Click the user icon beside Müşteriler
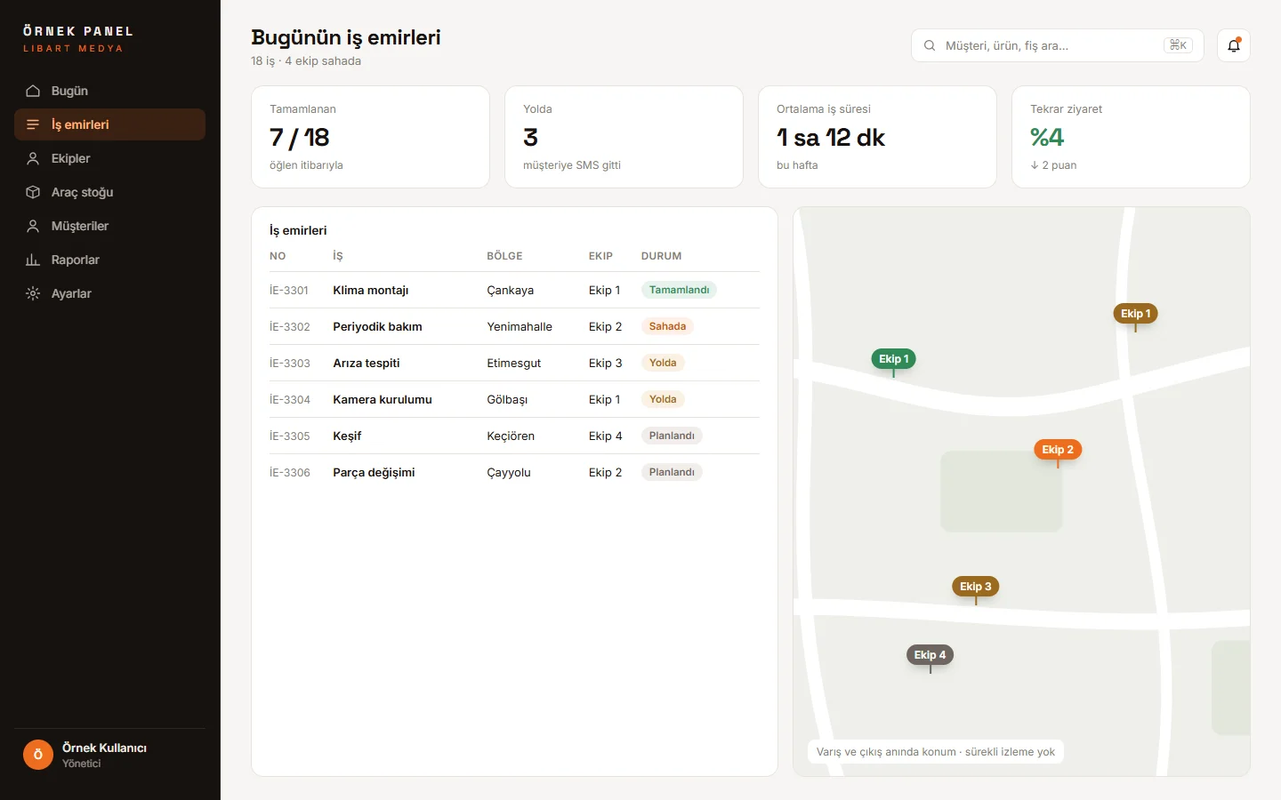 tap(33, 226)
